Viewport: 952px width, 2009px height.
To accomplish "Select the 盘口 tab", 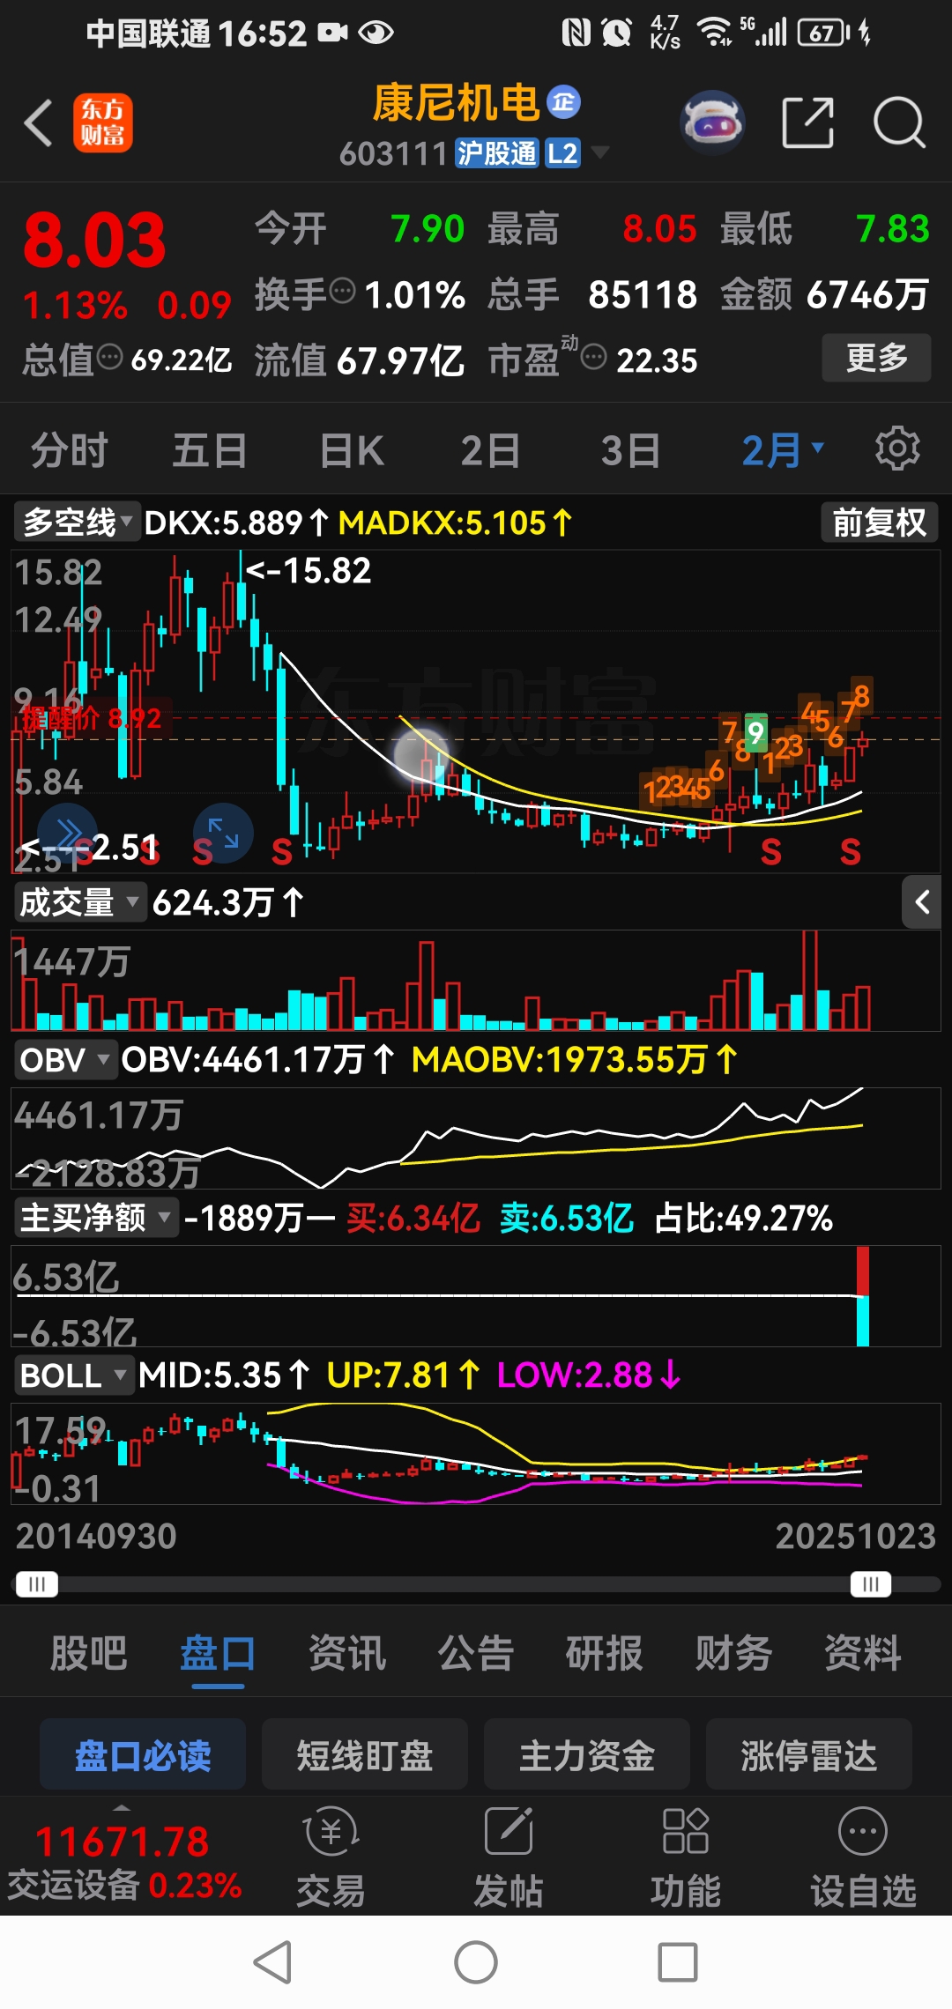I will 218,1652.
